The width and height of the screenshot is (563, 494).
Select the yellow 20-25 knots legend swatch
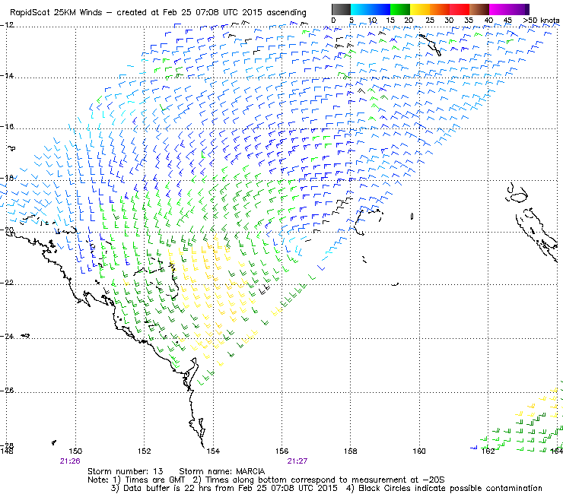pos(420,9)
